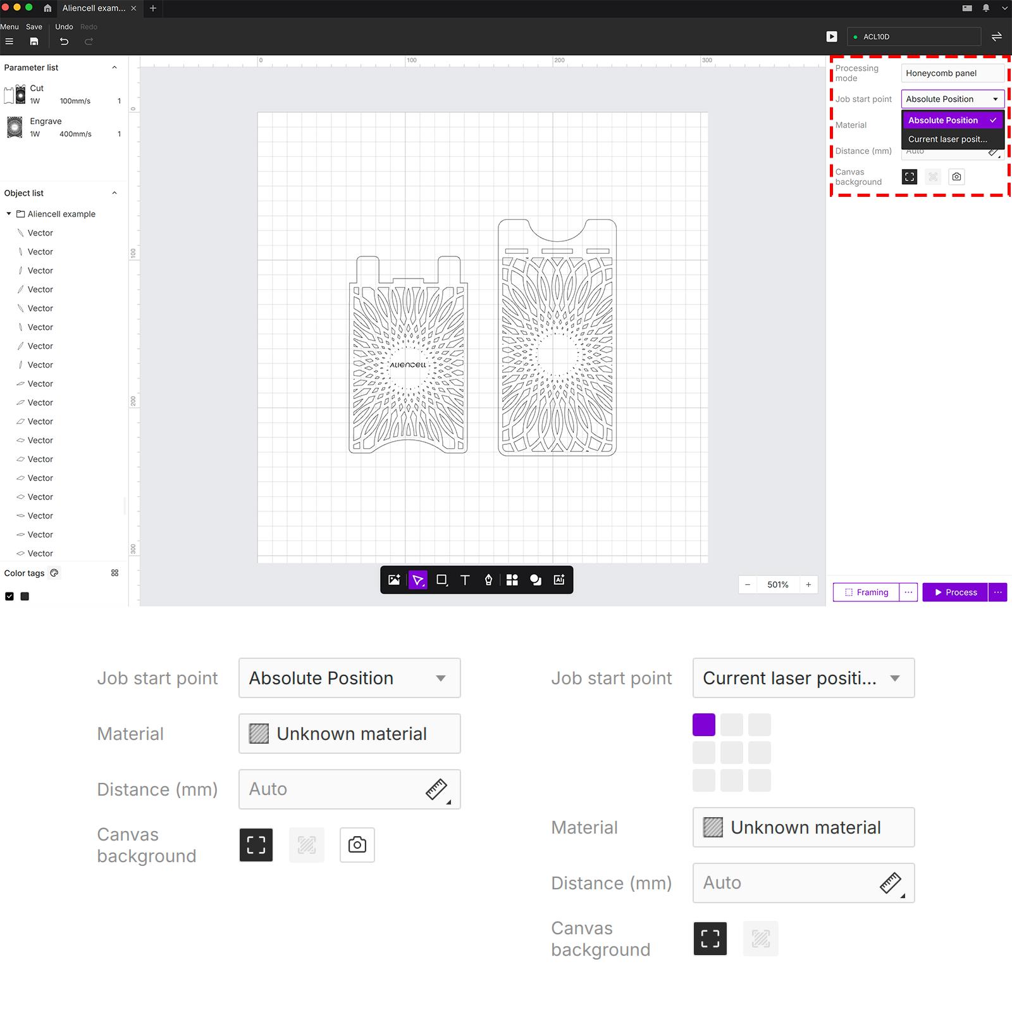Go to the Home icon in title bar
Screen dimensions: 1012x1014
[47, 8]
